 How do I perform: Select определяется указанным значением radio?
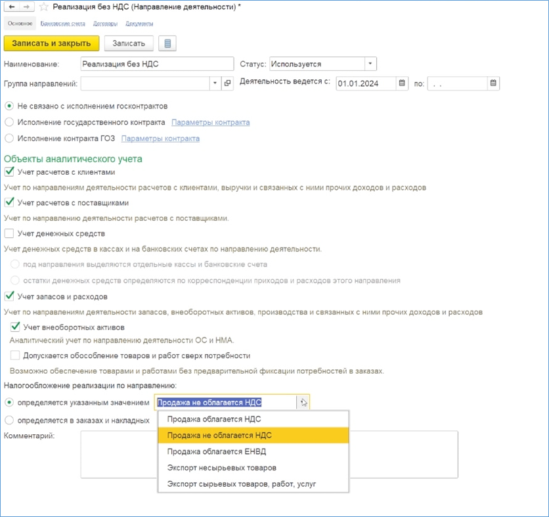(9, 403)
